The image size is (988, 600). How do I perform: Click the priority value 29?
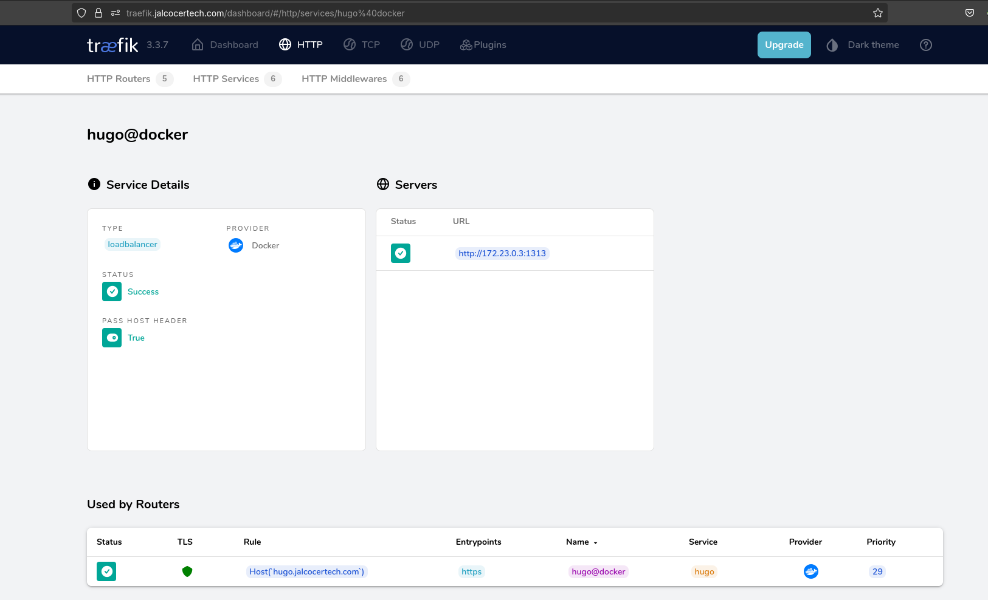(877, 571)
